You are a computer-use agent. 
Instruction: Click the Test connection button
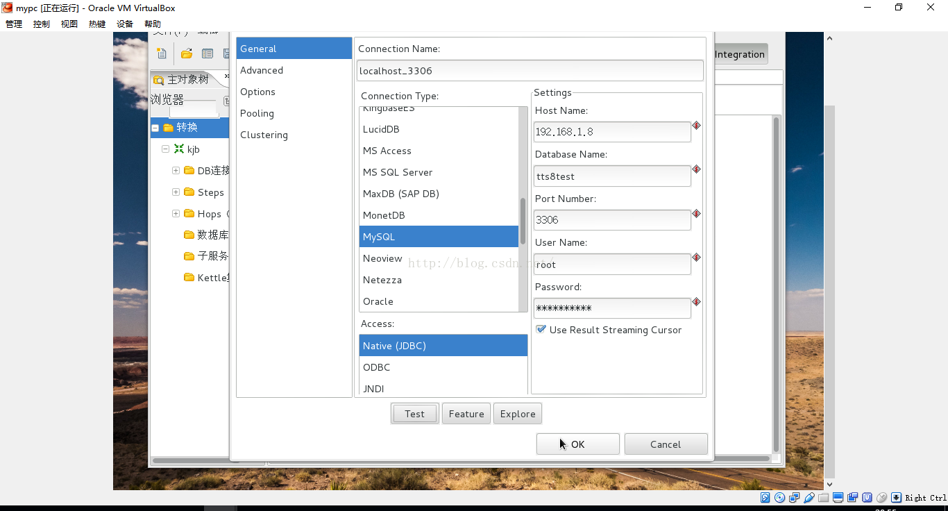pyautogui.click(x=415, y=414)
